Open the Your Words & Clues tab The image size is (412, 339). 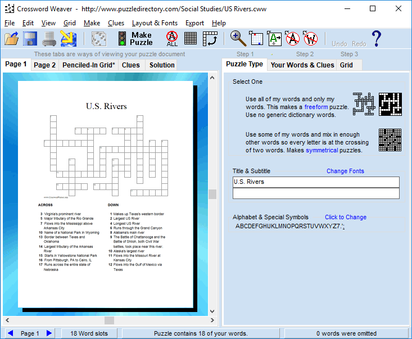302,65
